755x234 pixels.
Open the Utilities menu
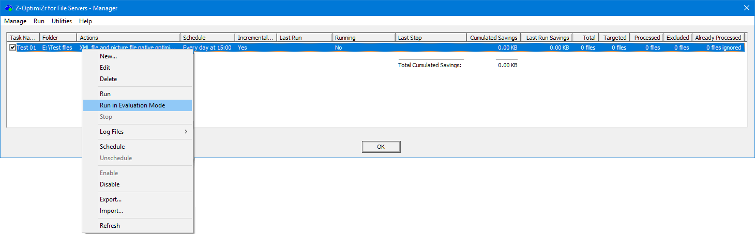tap(62, 21)
